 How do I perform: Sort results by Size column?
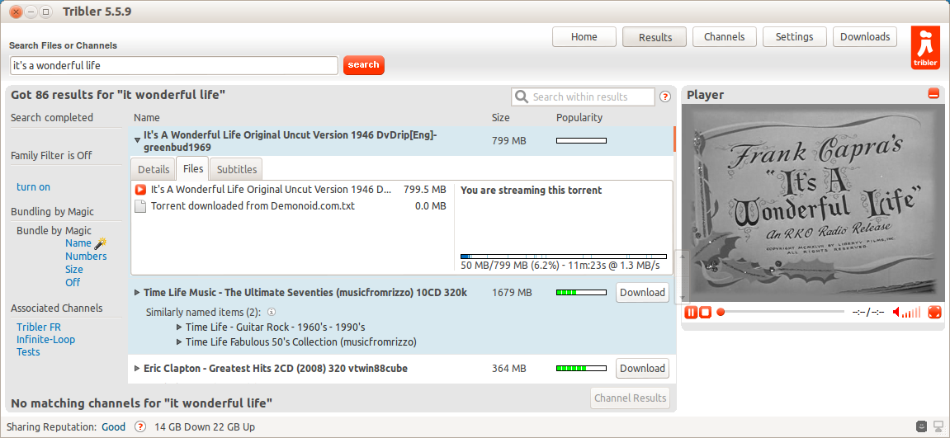(x=501, y=117)
